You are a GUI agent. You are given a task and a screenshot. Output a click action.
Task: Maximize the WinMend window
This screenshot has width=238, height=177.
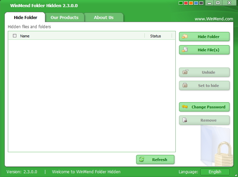coord(218,3)
